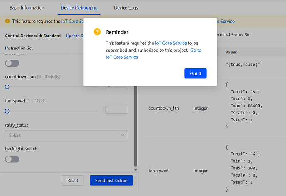
Task: Click the "{true,false}" value text
Action: pyautogui.click(x=242, y=64)
